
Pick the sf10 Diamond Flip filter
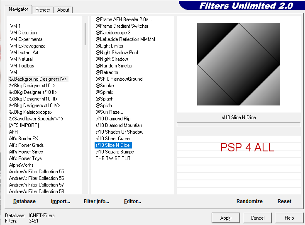coord(113,119)
